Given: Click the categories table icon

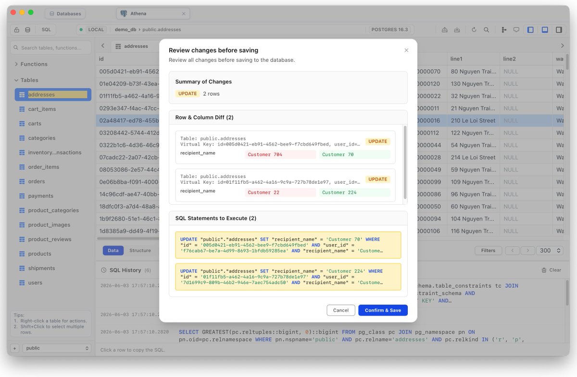Looking at the screenshot, I should pos(22,138).
